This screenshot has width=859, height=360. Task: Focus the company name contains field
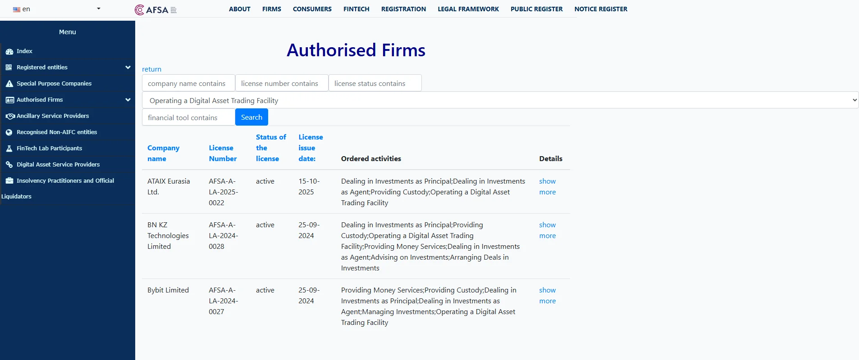[x=188, y=83]
